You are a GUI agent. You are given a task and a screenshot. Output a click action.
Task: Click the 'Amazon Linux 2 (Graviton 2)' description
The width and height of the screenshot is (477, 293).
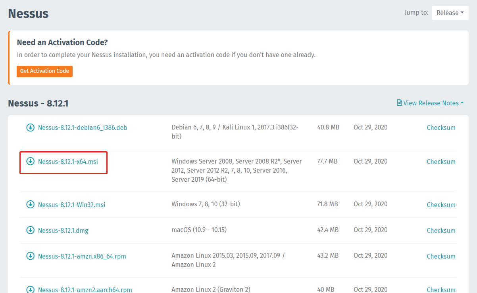[211, 289]
